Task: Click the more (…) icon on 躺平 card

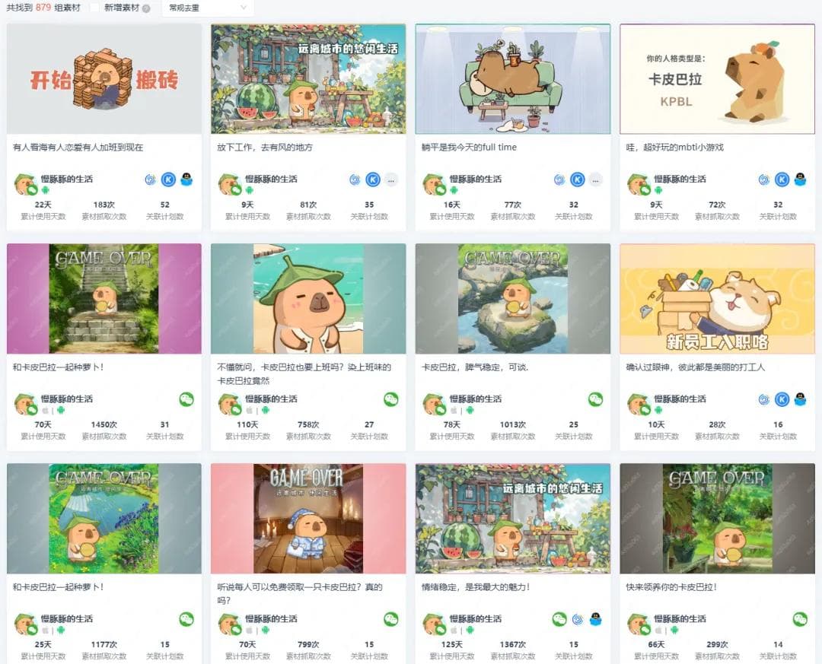Action: coord(595,180)
